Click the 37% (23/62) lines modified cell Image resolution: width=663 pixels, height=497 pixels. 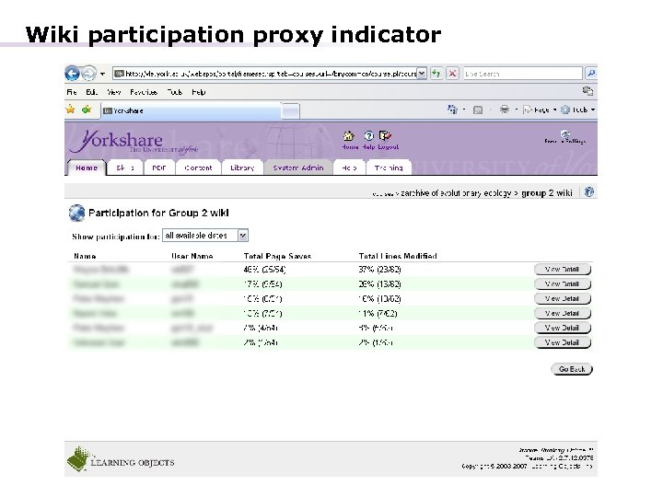(379, 269)
